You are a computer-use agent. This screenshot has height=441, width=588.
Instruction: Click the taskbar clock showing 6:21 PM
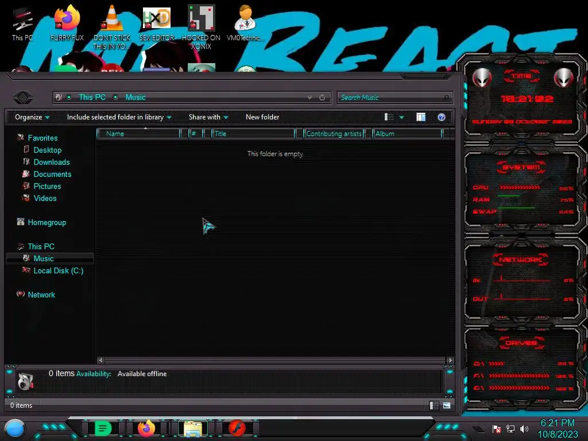coord(558,423)
